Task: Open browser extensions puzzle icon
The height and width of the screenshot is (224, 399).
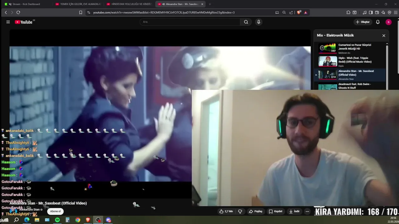Action: 348,12
